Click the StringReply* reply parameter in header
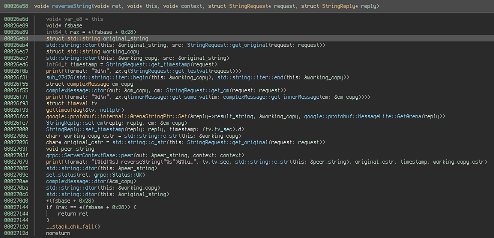The width and height of the screenshot is (494, 238). [352, 6]
